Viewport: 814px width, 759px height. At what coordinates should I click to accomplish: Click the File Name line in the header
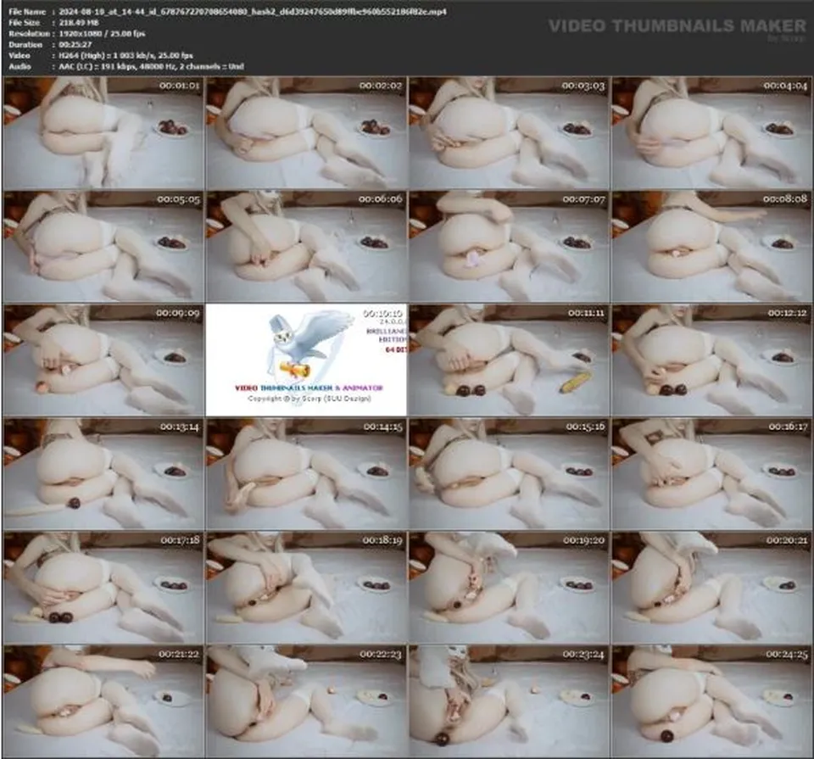227,11
